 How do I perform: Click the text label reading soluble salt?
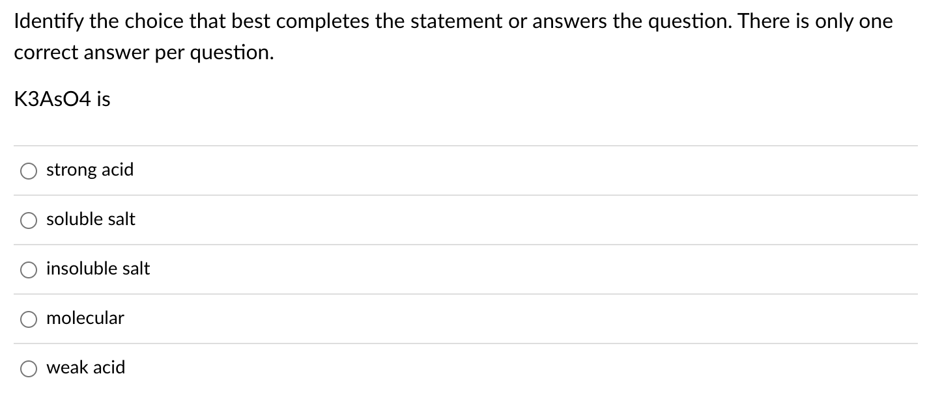tap(91, 220)
